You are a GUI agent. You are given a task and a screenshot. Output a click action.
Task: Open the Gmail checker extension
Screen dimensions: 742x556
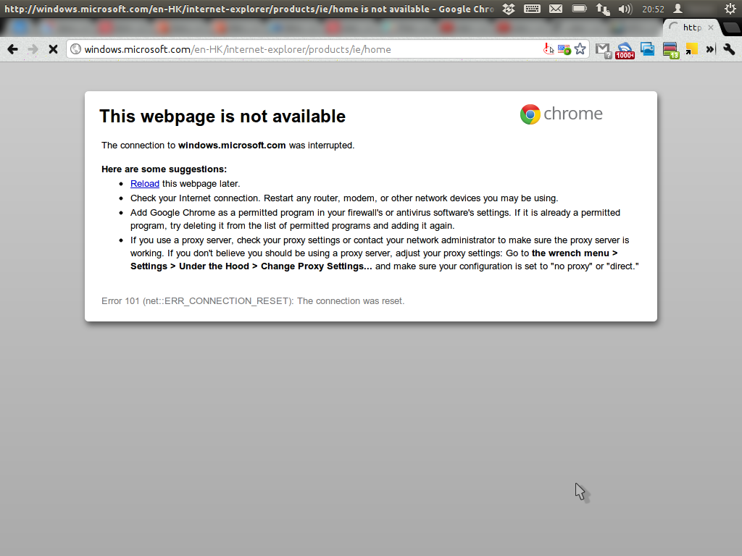coord(603,50)
